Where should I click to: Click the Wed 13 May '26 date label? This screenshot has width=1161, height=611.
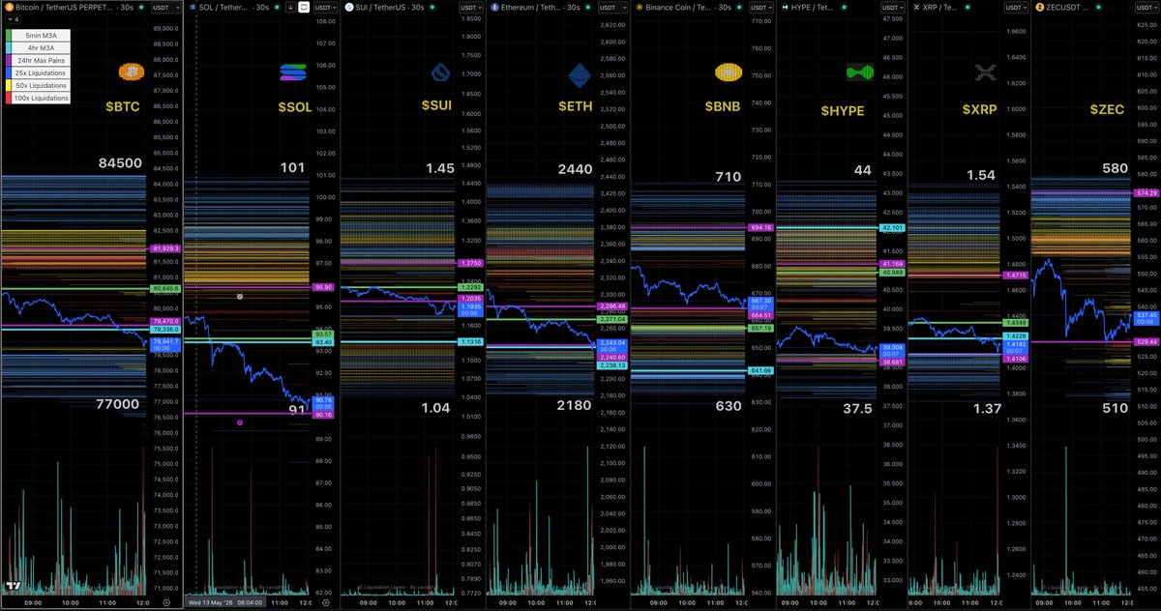[x=210, y=602]
